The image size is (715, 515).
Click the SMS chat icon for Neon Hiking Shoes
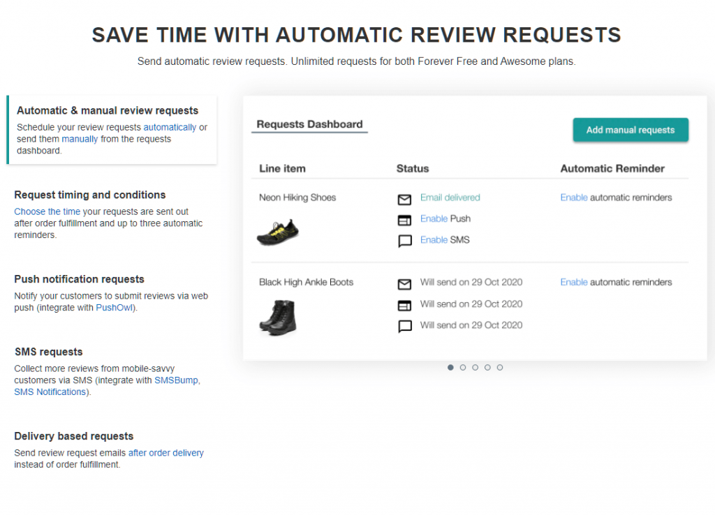[x=404, y=241]
